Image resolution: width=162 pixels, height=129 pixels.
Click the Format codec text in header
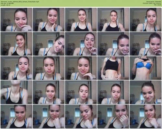(x=152, y=3)
